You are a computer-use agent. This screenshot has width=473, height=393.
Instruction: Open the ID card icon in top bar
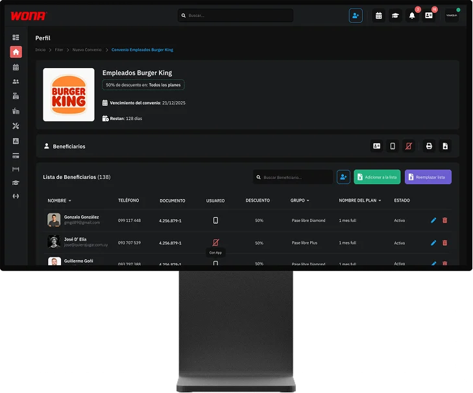coord(429,16)
